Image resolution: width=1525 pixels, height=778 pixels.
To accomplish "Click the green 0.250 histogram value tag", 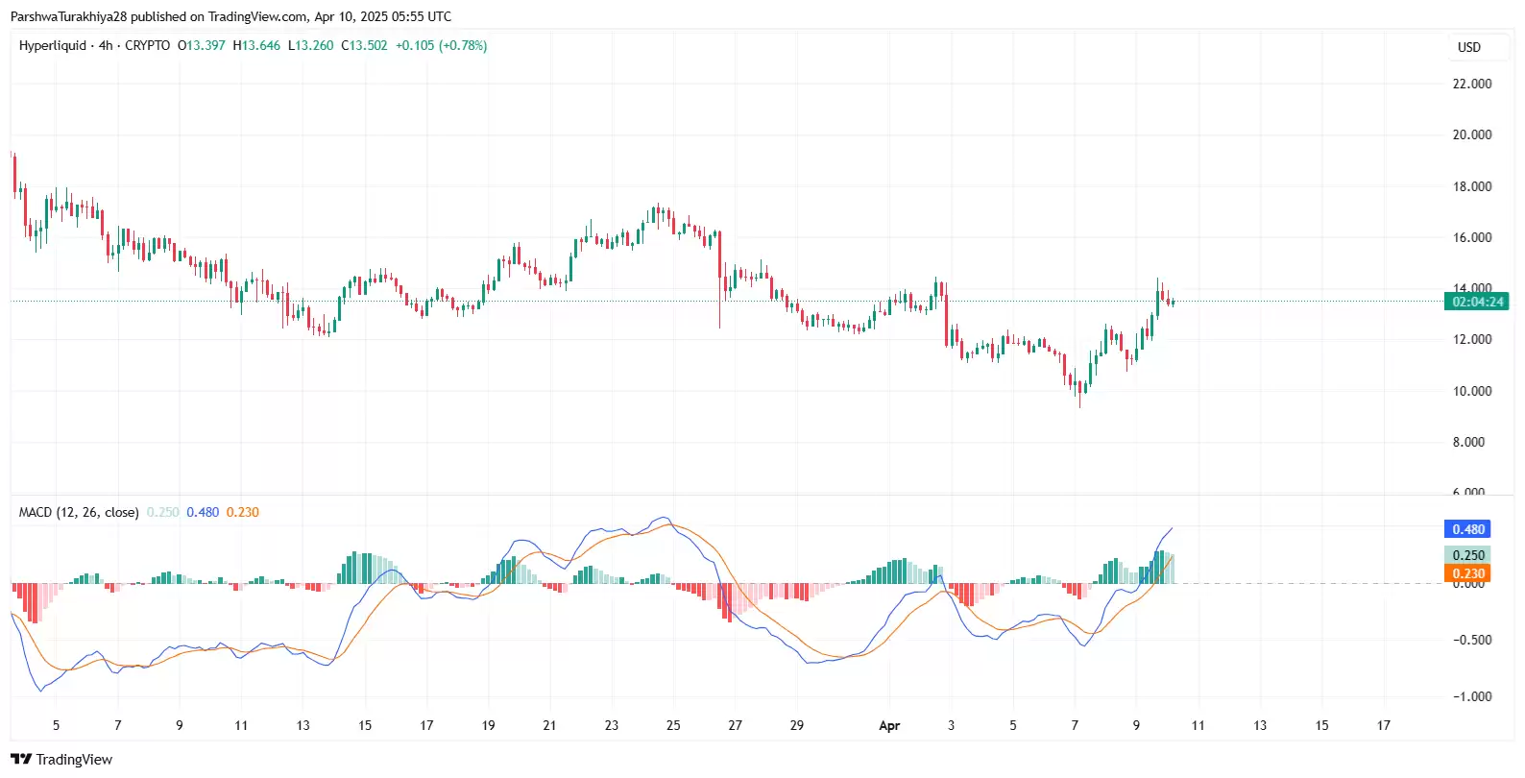I will point(1467,555).
